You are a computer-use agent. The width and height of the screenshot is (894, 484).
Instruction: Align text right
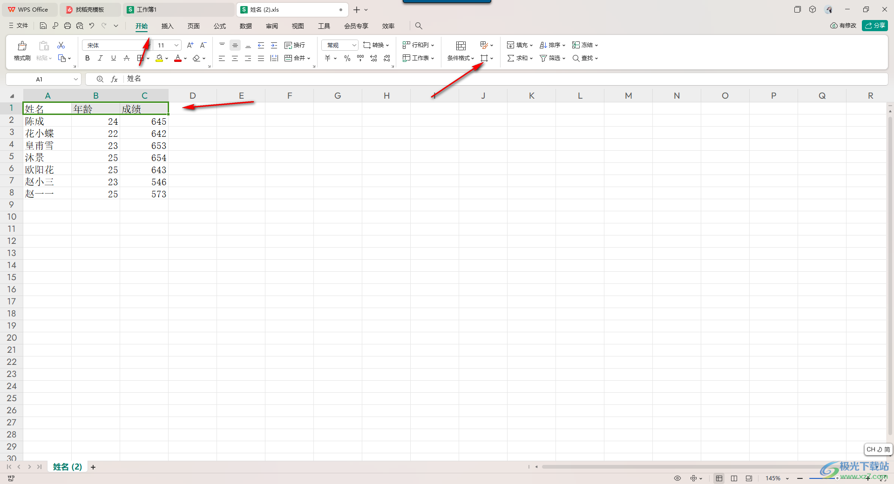click(248, 58)
